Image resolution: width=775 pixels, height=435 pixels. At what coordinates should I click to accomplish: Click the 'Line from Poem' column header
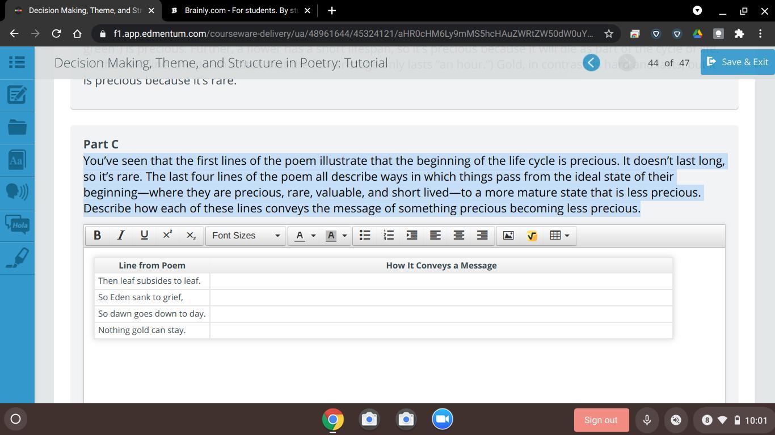click(152, 265)
